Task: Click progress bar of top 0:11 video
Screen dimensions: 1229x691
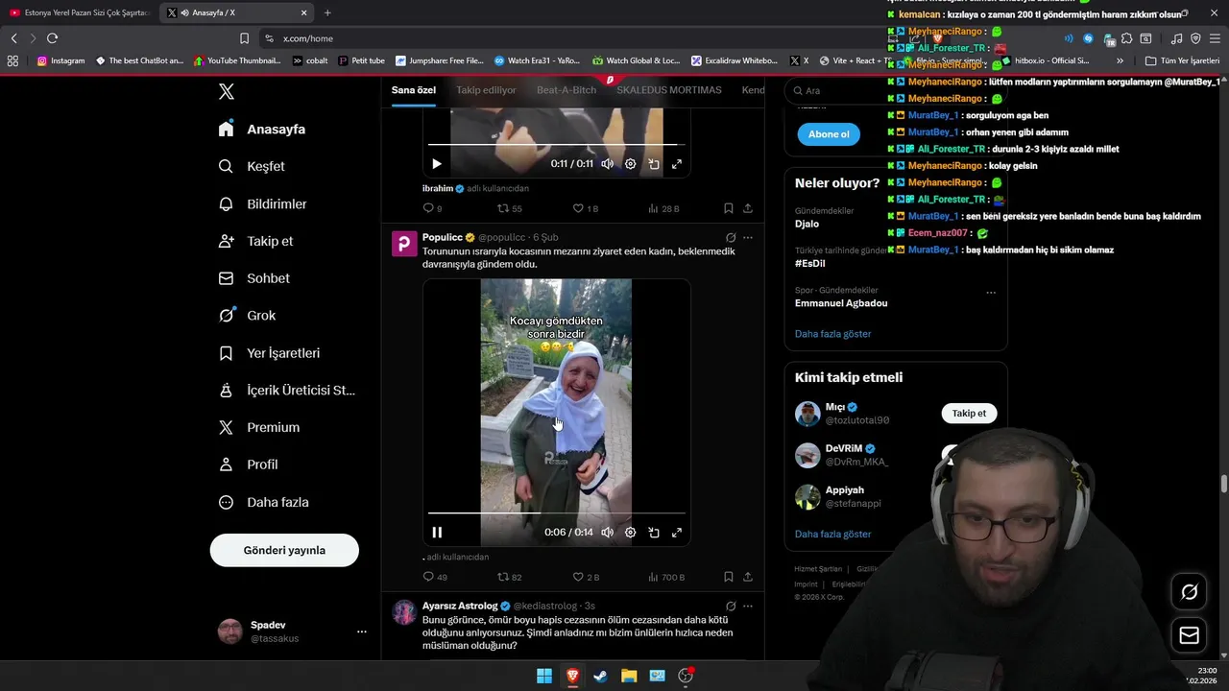Action: point(557,145)
